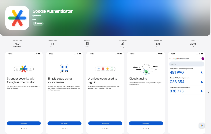Image resolution: width=211 pixels, height=134 pixels.
Task: Click timer icon beside 838 773
Action: (x=202, y=91)
